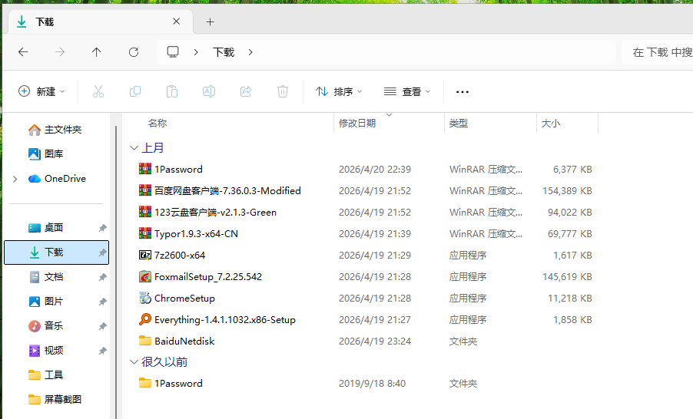Collapse the 很久以前 group
693x419 pixels.
[134, 362]
